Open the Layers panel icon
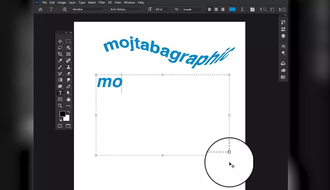 [x=283, y=36]
